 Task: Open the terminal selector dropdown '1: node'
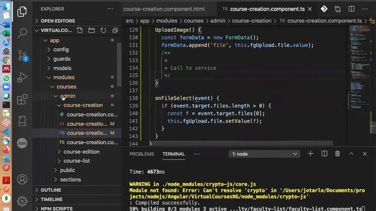click(264, 154)
